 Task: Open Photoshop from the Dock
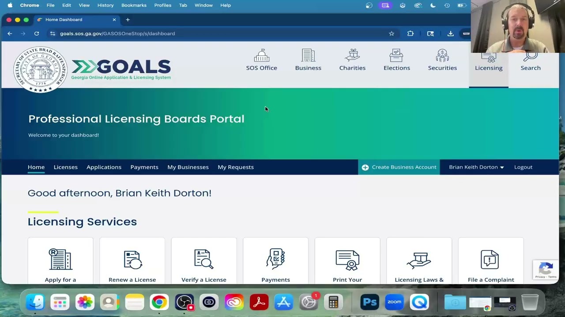(369, 302)
